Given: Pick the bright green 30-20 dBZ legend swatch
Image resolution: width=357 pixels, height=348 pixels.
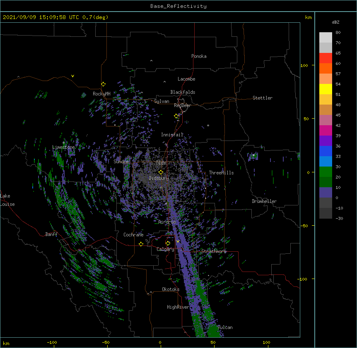Looking at the screenshot, I should coord(326,172).
